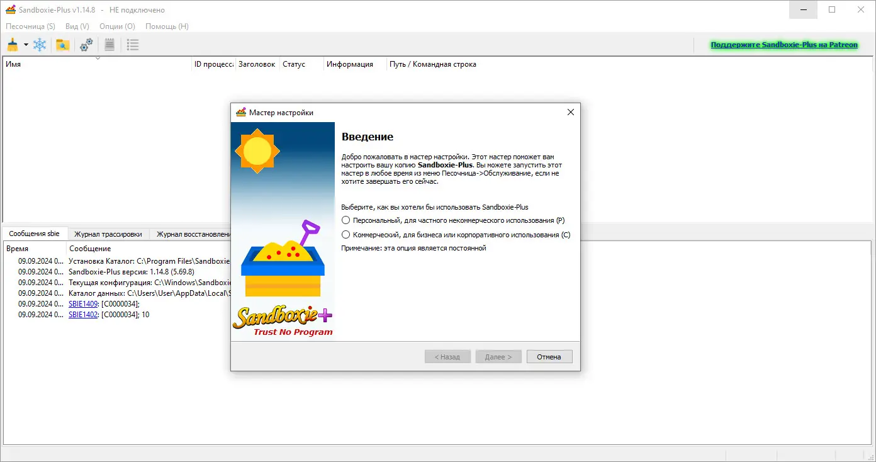Viewport: 876px width, 462px height.
Task: Sort by the ID процесса column header
Action: (x=214, y=64)
